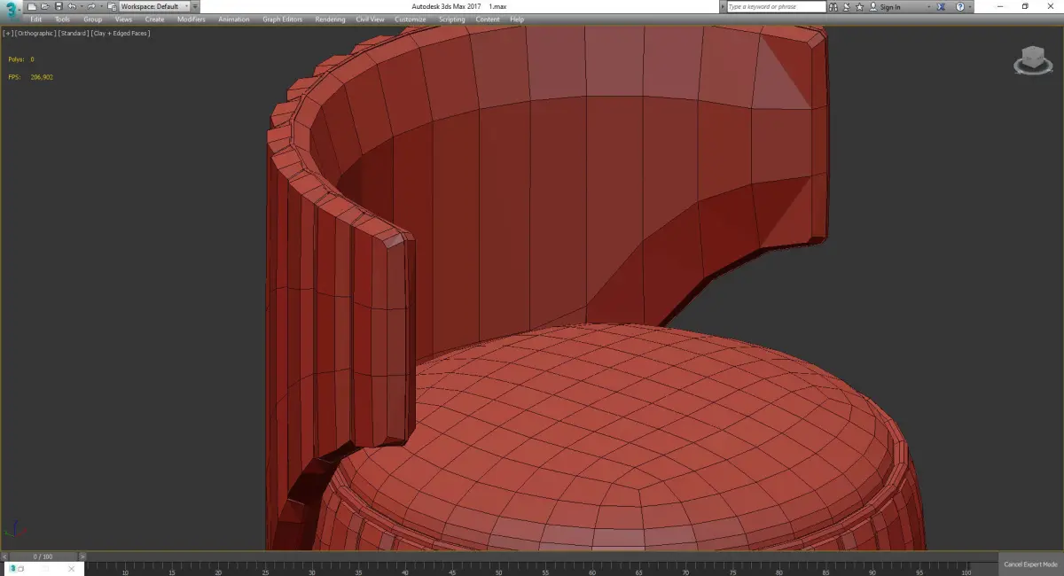Click the [+] viewport label menu
Viewport: 1064px width, 576px height.
(8, 33)
